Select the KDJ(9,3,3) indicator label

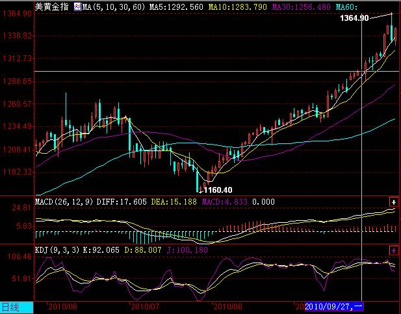57,250
